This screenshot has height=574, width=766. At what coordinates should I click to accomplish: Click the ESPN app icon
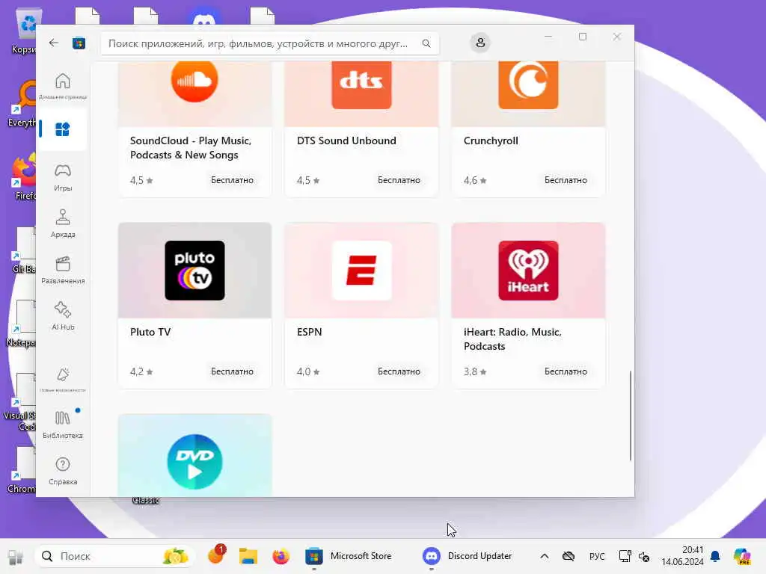coord(361,271)
